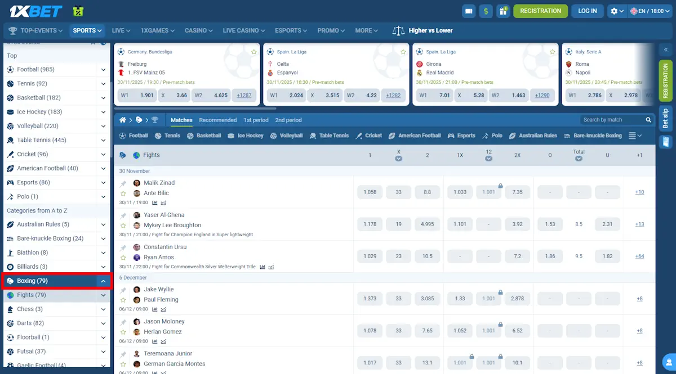The image size is (676, 374).
Task: Open the settings gear dropdown
Action: click(x=617, y=11)
